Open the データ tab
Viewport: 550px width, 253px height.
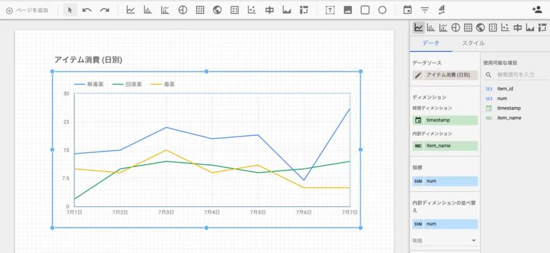pos(431,43)
